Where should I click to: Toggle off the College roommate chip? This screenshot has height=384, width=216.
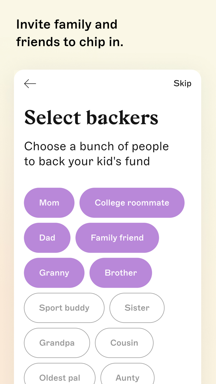click(x=132, y=203)
